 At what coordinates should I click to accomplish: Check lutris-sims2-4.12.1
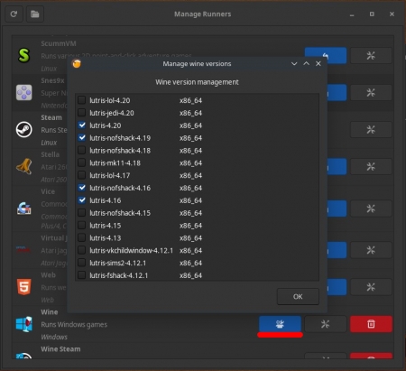pos(81,263)
